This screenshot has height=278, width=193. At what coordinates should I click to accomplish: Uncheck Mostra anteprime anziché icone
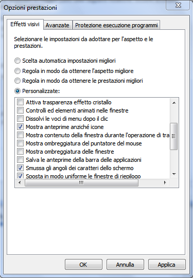click(x=20, y=127)
